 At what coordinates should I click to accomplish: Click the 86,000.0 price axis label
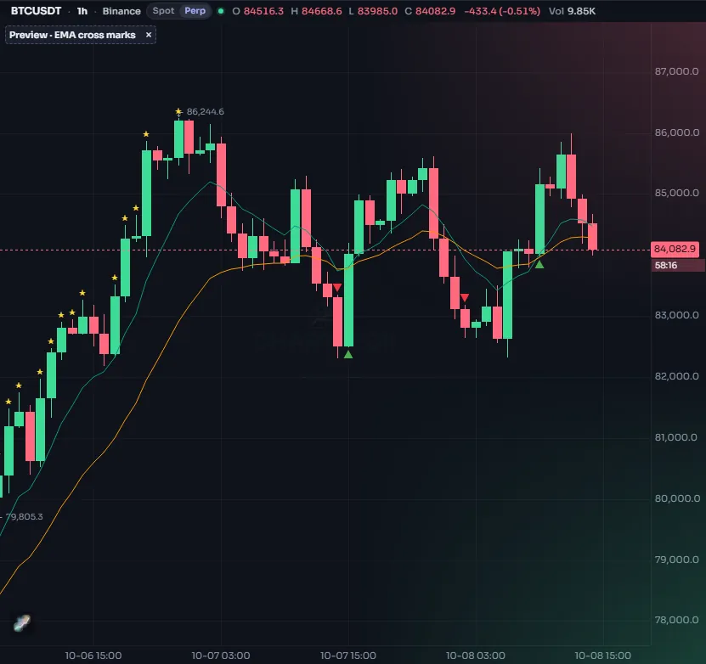pyautogui.click(x=676, y=132)
